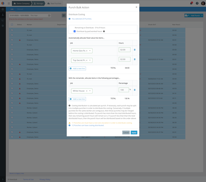Delete the Top Secret Project job line
Image resolution: width=206 pixels, height=182 pixels.
[x=135, y=59]
